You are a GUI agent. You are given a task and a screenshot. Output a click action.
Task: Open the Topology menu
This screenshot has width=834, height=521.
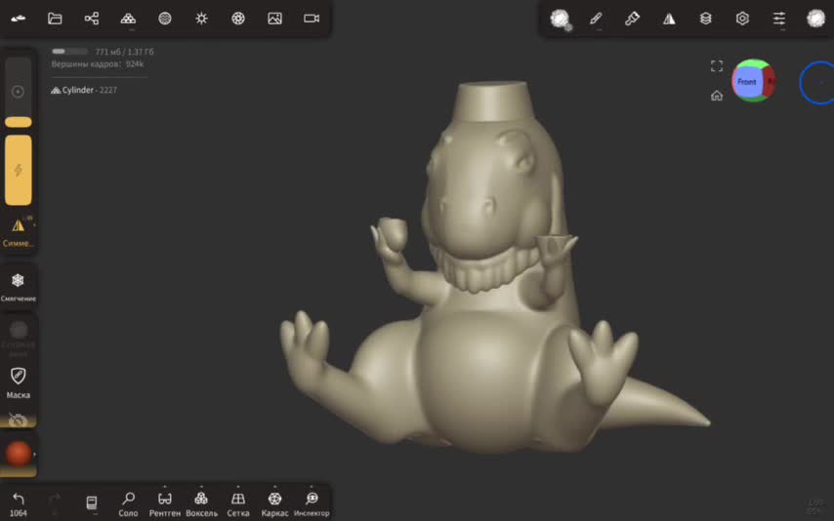pos(128,19)
